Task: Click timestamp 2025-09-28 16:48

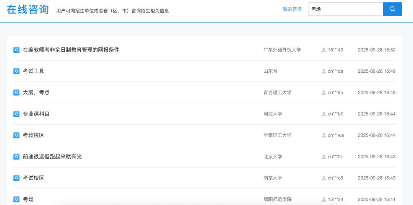Action: tap(377, 93)
